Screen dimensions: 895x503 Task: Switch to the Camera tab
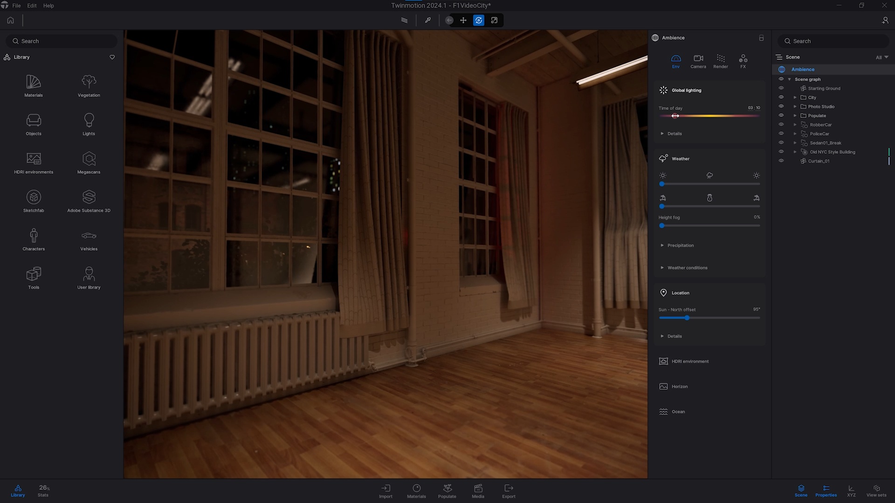698,61
